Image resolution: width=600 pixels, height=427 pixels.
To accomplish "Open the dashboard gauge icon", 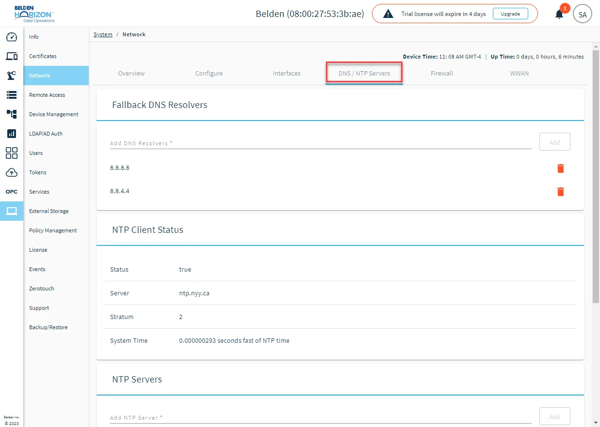I will pos(12,37).
